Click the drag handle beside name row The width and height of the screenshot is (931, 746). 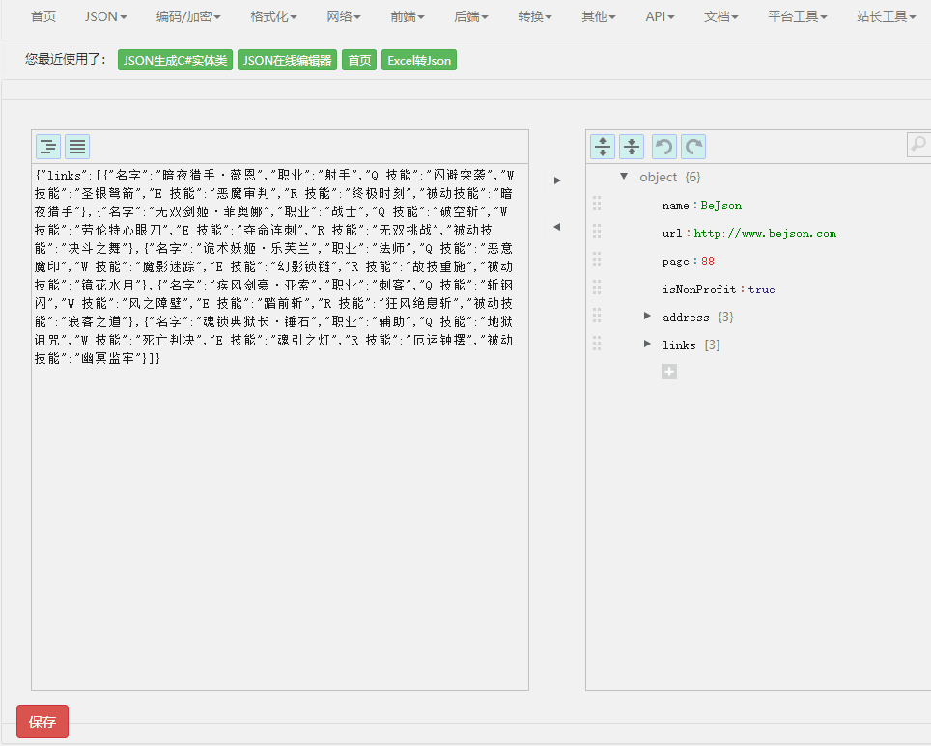click(597, 204)
